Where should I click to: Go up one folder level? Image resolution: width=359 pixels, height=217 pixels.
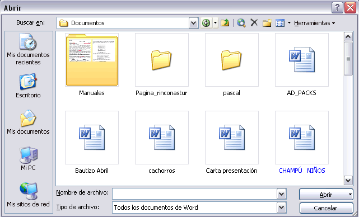click(225, 23)
